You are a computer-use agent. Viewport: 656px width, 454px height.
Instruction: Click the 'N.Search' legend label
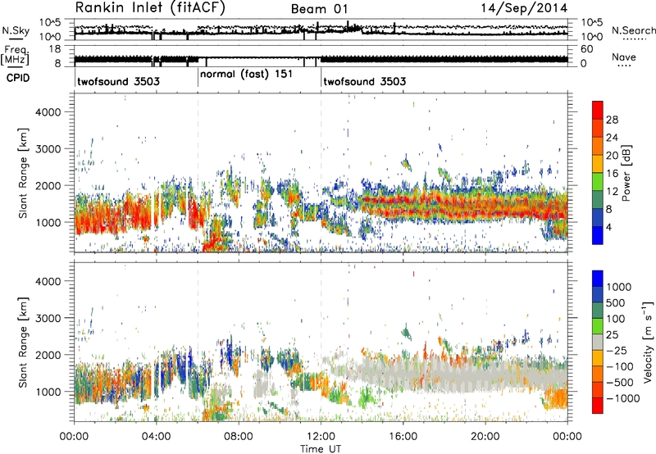(x=633, y=30)
